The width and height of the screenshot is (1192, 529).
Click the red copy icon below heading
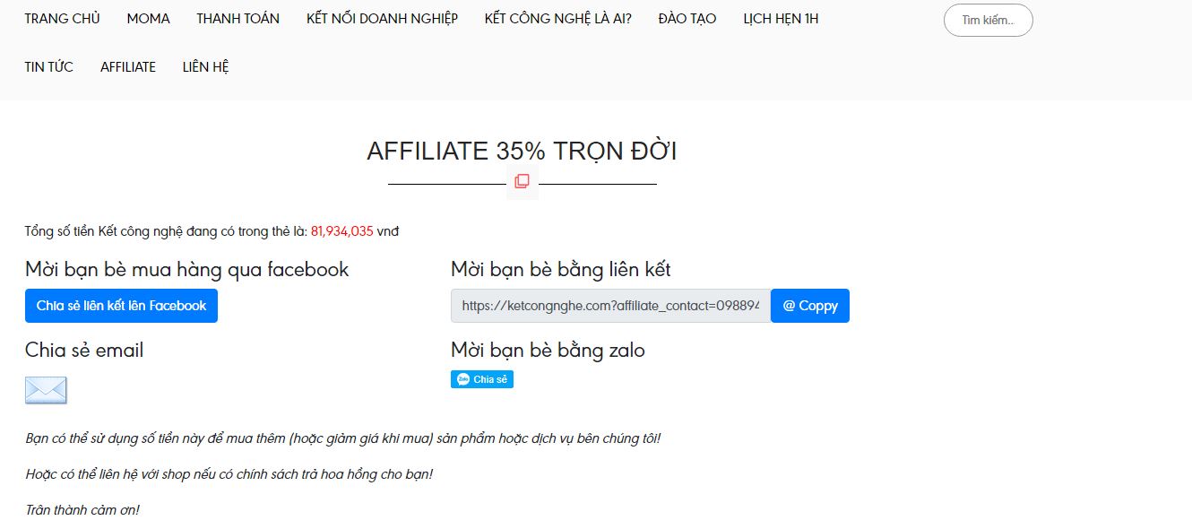click(522, 182)
